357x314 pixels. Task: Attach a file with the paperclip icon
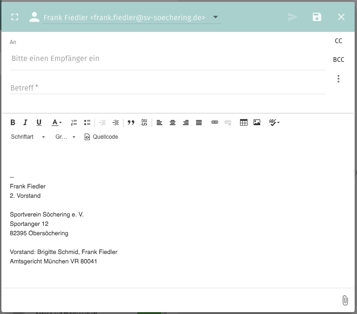click(344, 300)
